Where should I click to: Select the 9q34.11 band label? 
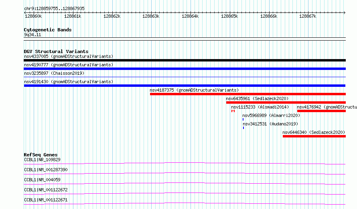(32, 35)
